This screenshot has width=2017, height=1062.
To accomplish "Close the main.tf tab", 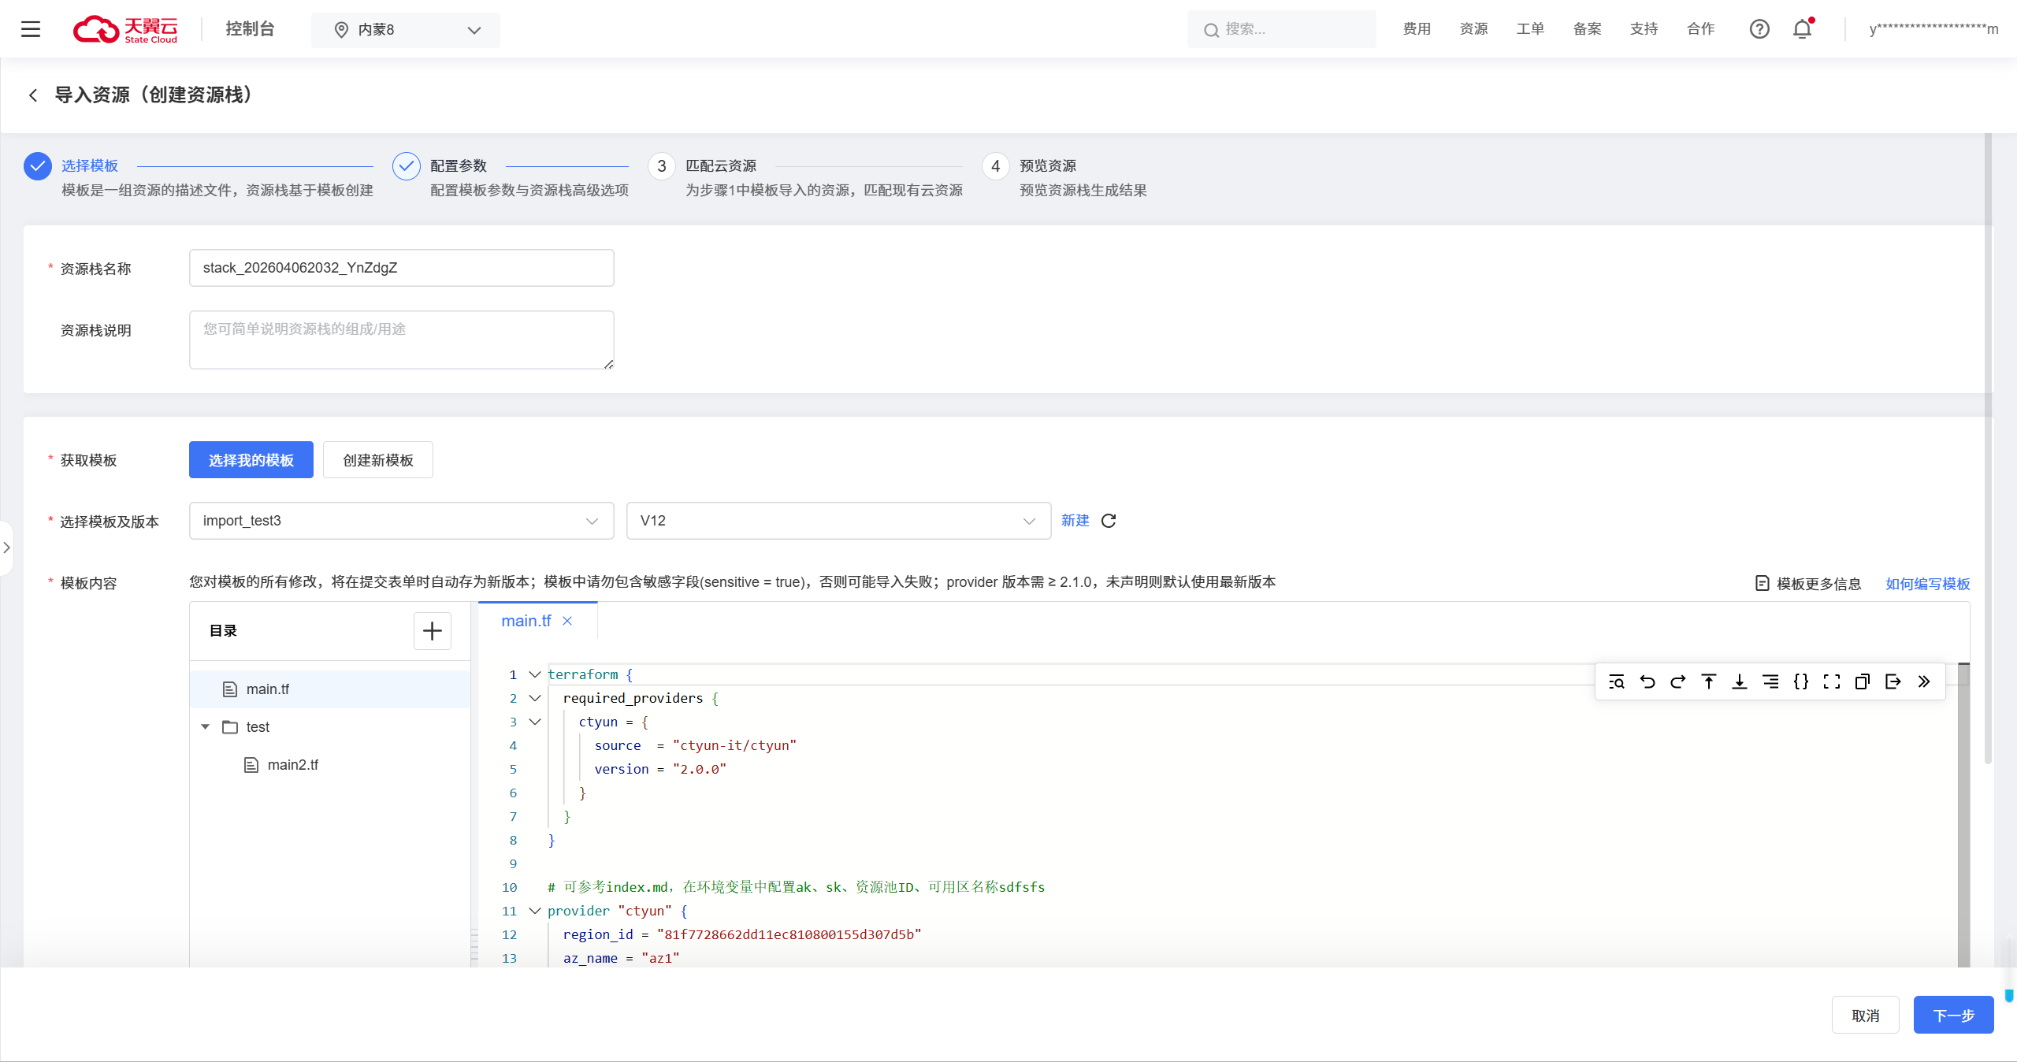I will click(567, 622).
